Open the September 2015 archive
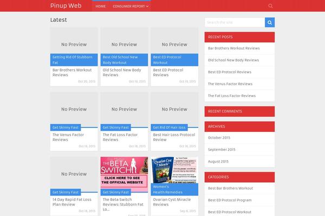Image resolution: width=325 pixels, height=216 pixels. (222, 150)
